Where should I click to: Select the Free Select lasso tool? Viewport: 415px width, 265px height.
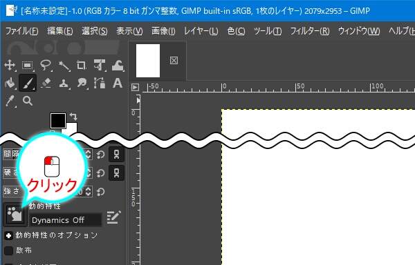[46, 65]
